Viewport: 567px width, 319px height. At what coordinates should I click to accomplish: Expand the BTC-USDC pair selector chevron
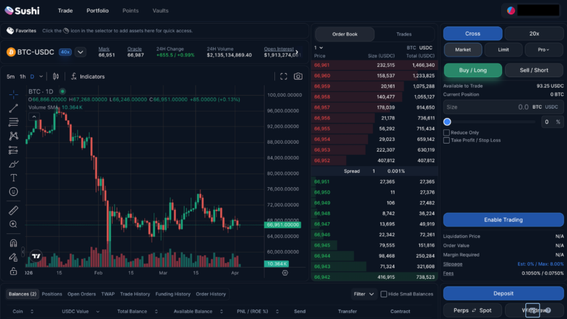click(80, 52)
